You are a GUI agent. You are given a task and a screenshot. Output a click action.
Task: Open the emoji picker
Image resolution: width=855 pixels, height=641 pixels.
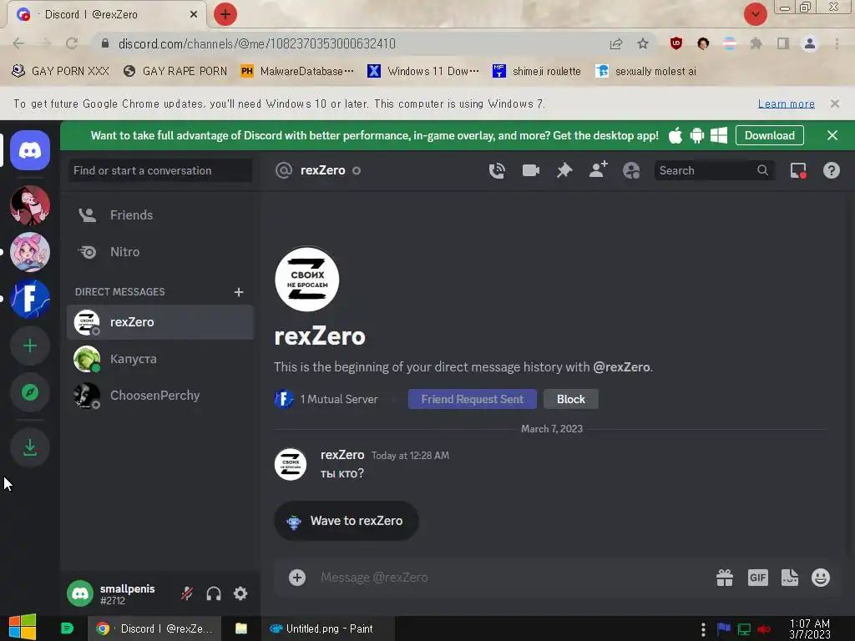(821, 578)
